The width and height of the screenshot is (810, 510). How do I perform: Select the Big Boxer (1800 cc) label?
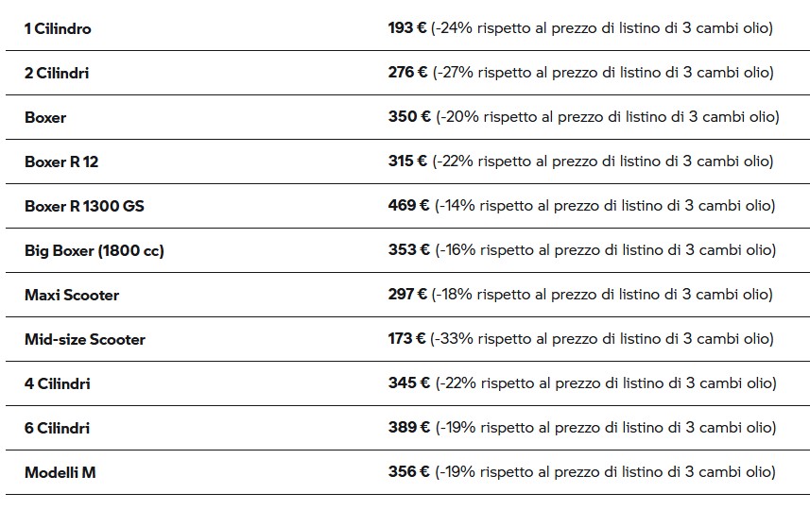coord(95,250)
